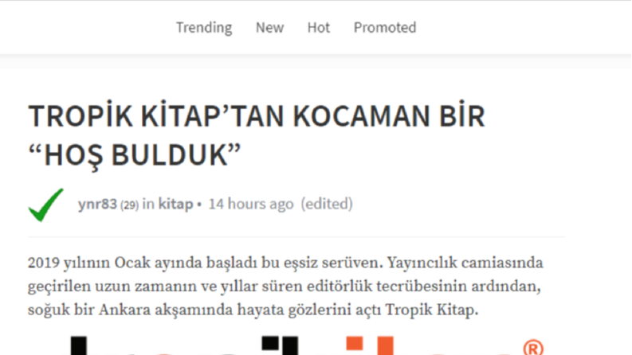
Task: Open author ynr83's profile link
Action: point(97,204)
